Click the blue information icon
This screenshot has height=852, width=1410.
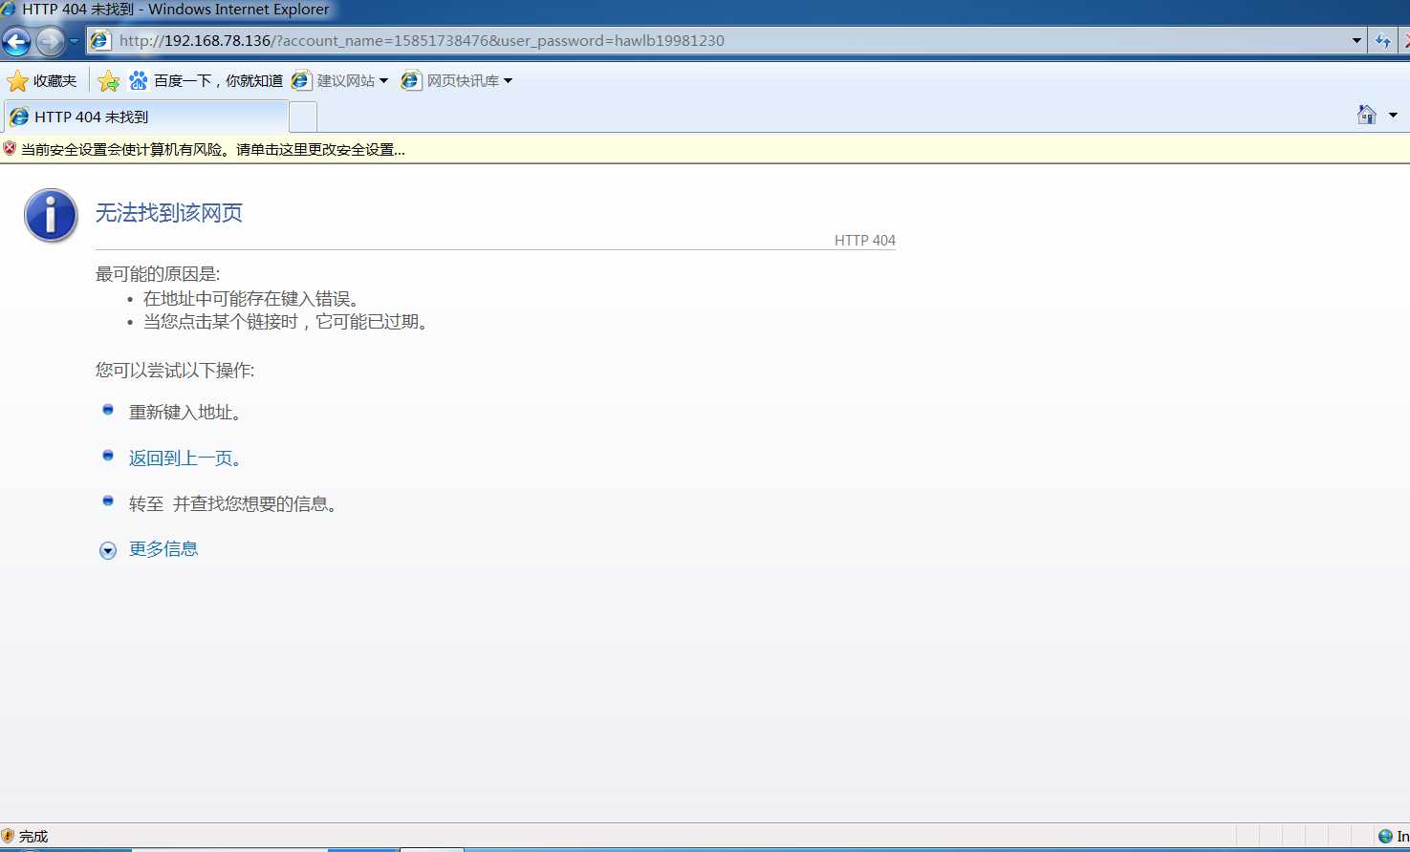51,215
